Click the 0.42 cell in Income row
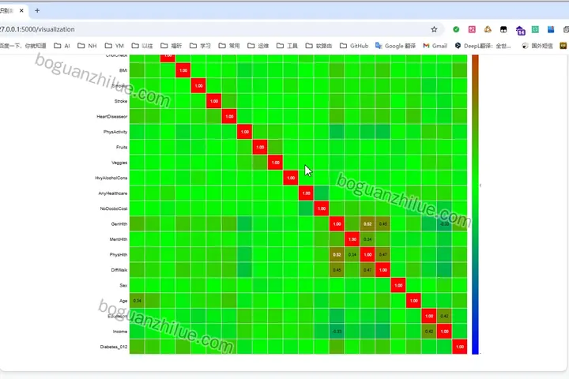The width and height of the screenshot is (569, 379). tap(429, 332)
